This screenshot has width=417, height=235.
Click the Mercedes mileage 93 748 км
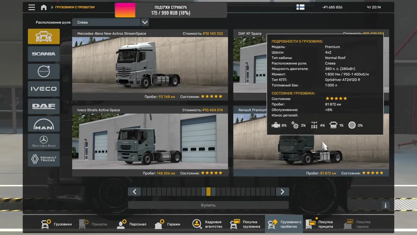point(167,97)
